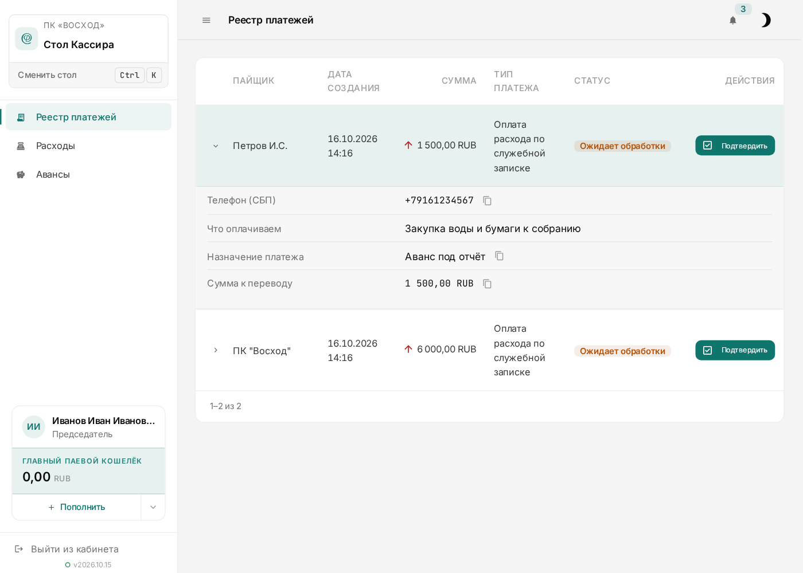Click Реестр платежей sidebar icon

pyautogui.click(x=21, y=117)
